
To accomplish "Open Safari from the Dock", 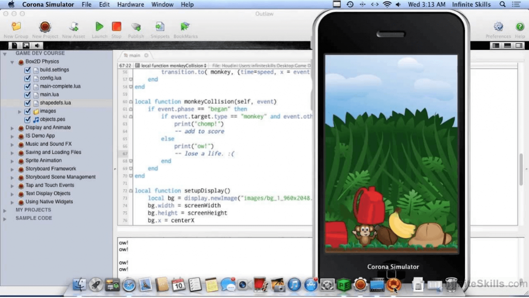I will coord(129,285).
